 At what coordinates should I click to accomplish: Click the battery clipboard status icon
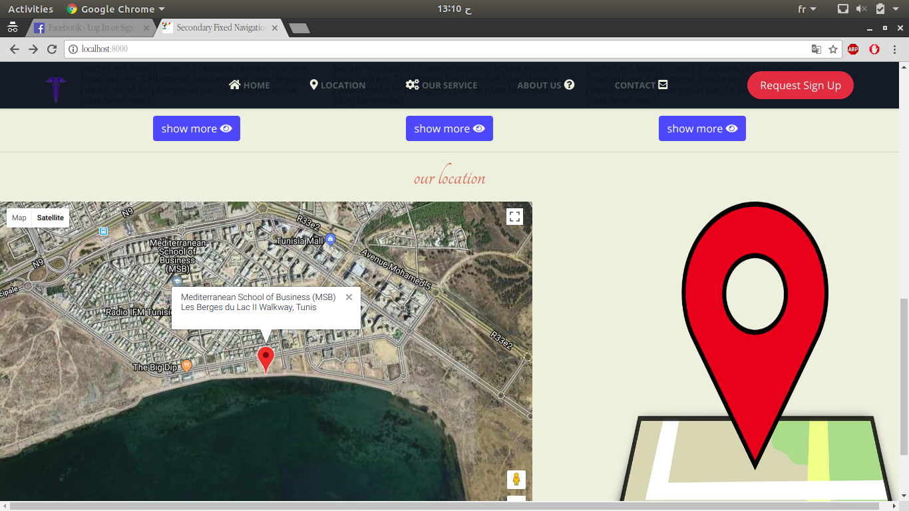point(880,9)
